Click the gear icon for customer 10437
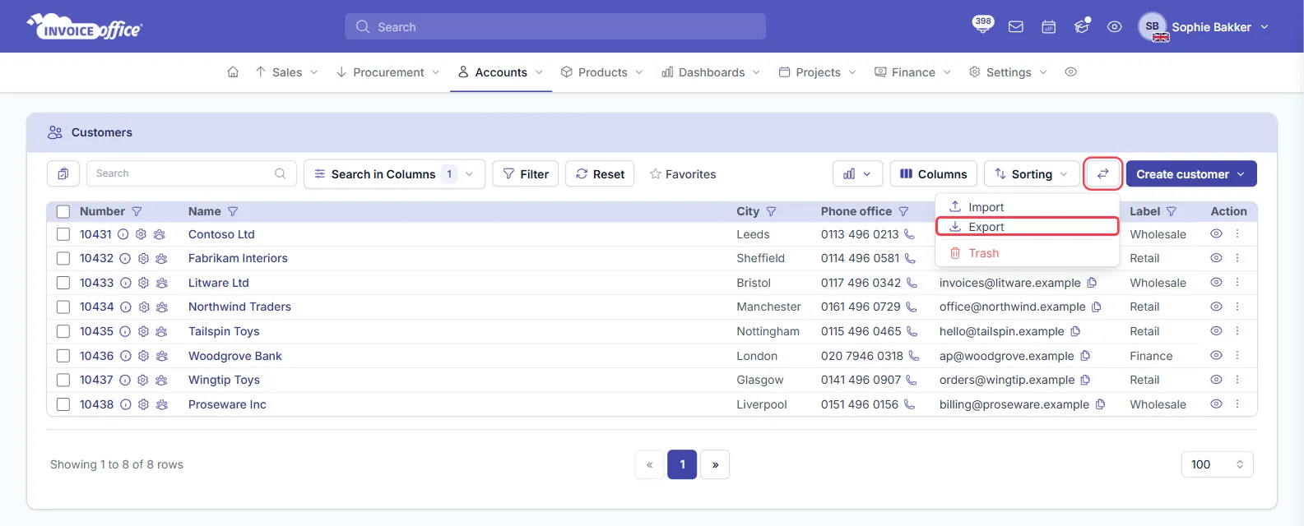 (x=143, y=380)
